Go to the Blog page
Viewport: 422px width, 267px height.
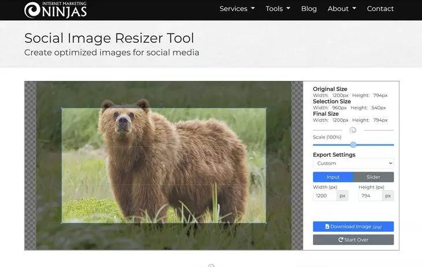309,9
